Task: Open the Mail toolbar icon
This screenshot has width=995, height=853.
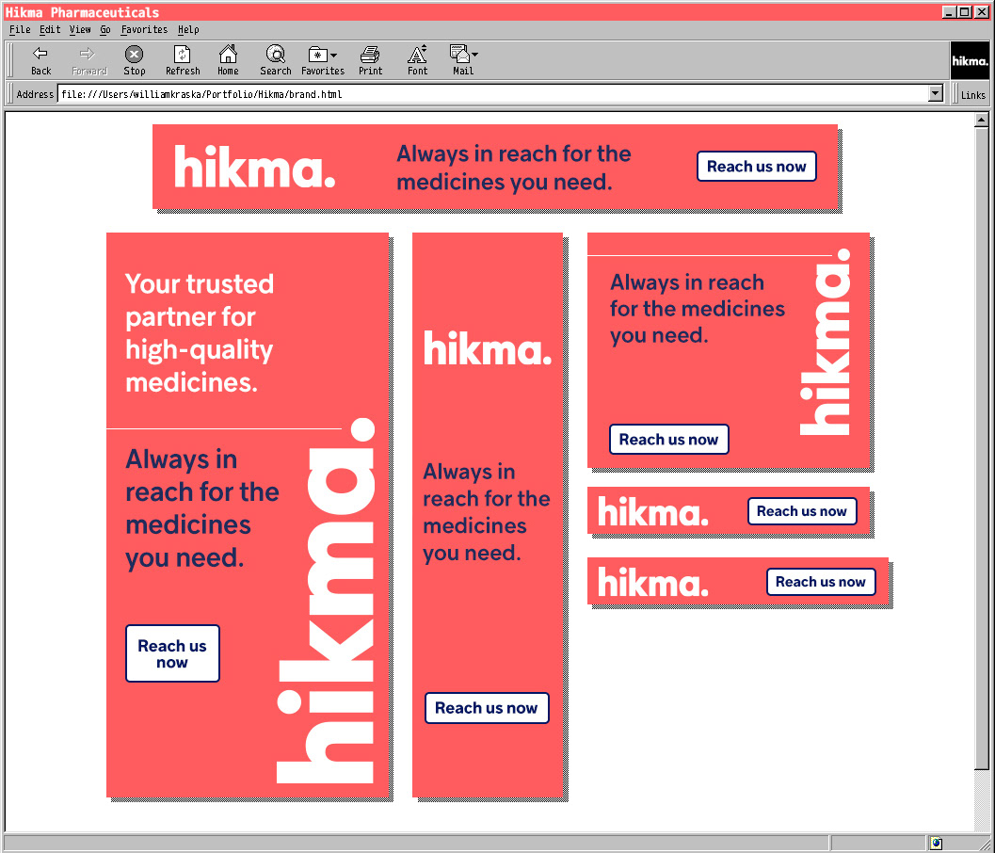Action: (459, 54)
